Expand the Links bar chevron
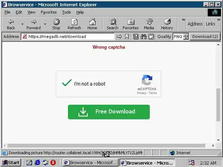Image resolution: width=223 pixels, height=167 pixels. (219, 20)
